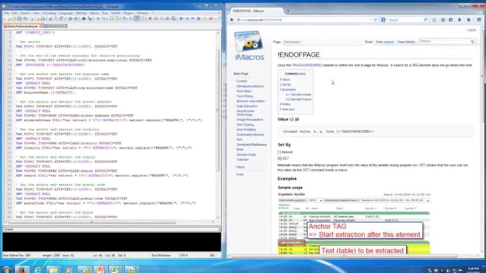Click the Firefox Back arrow button
This screenshot has width=486, height=273.
[x=232, y=20]
